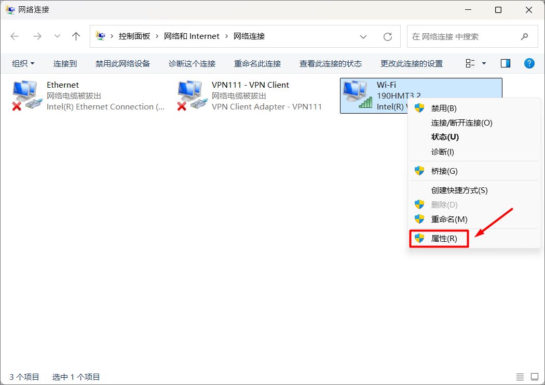Switch to large icons view in status bar

[x=535, y=377]
